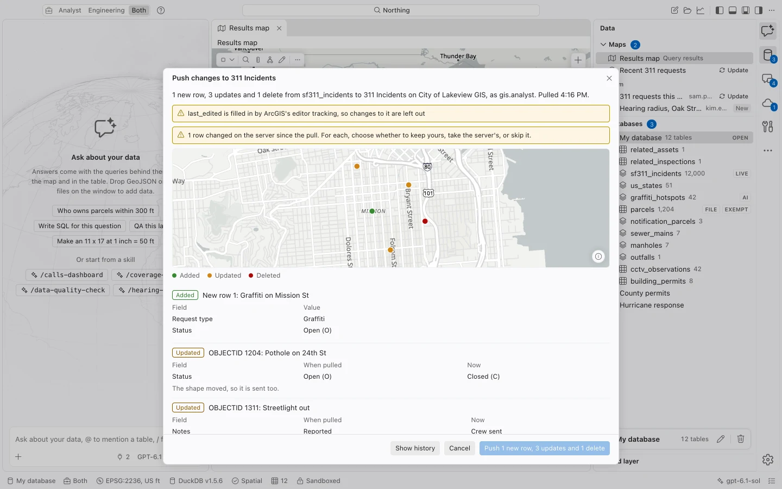
Task: Click the /calls-dashboard skill chip
Action: pos(67,275)
